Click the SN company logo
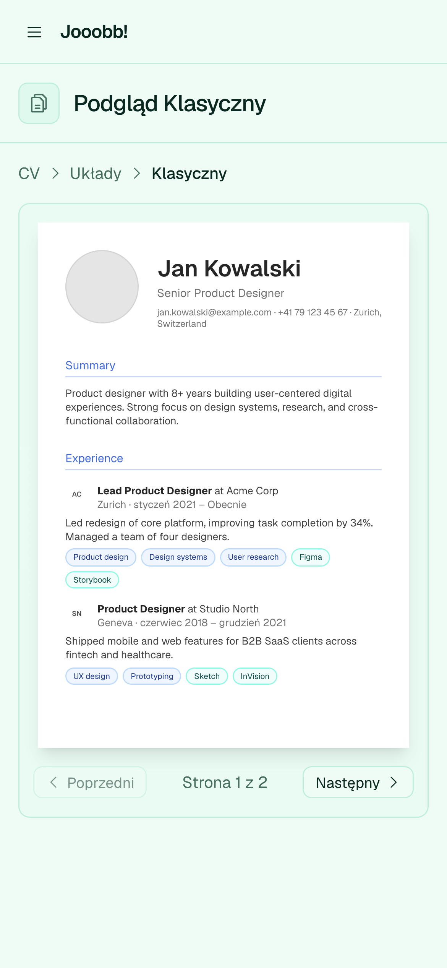Viewport: 447px width, 968px height. [77, 614]
